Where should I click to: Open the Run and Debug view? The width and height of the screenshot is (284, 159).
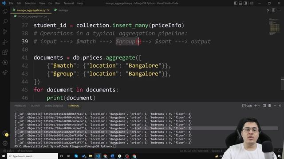click(x=5, y=42)
